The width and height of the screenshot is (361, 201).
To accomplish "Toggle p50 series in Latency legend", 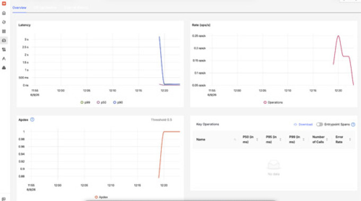I will pos(101,102).
